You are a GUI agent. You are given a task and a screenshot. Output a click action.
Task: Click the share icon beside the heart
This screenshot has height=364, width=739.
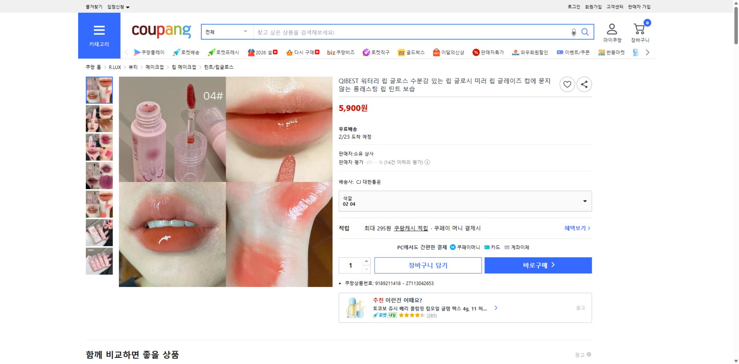[x=584, y=84]
